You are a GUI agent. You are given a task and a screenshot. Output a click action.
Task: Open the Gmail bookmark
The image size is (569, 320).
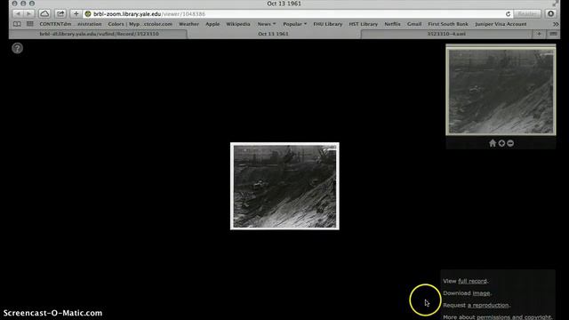click(414, 24)
